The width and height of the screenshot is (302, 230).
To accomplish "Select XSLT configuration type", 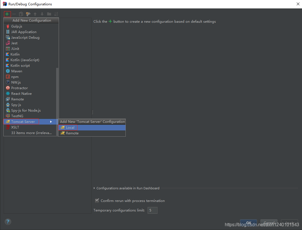I will [x=30, y=127].
